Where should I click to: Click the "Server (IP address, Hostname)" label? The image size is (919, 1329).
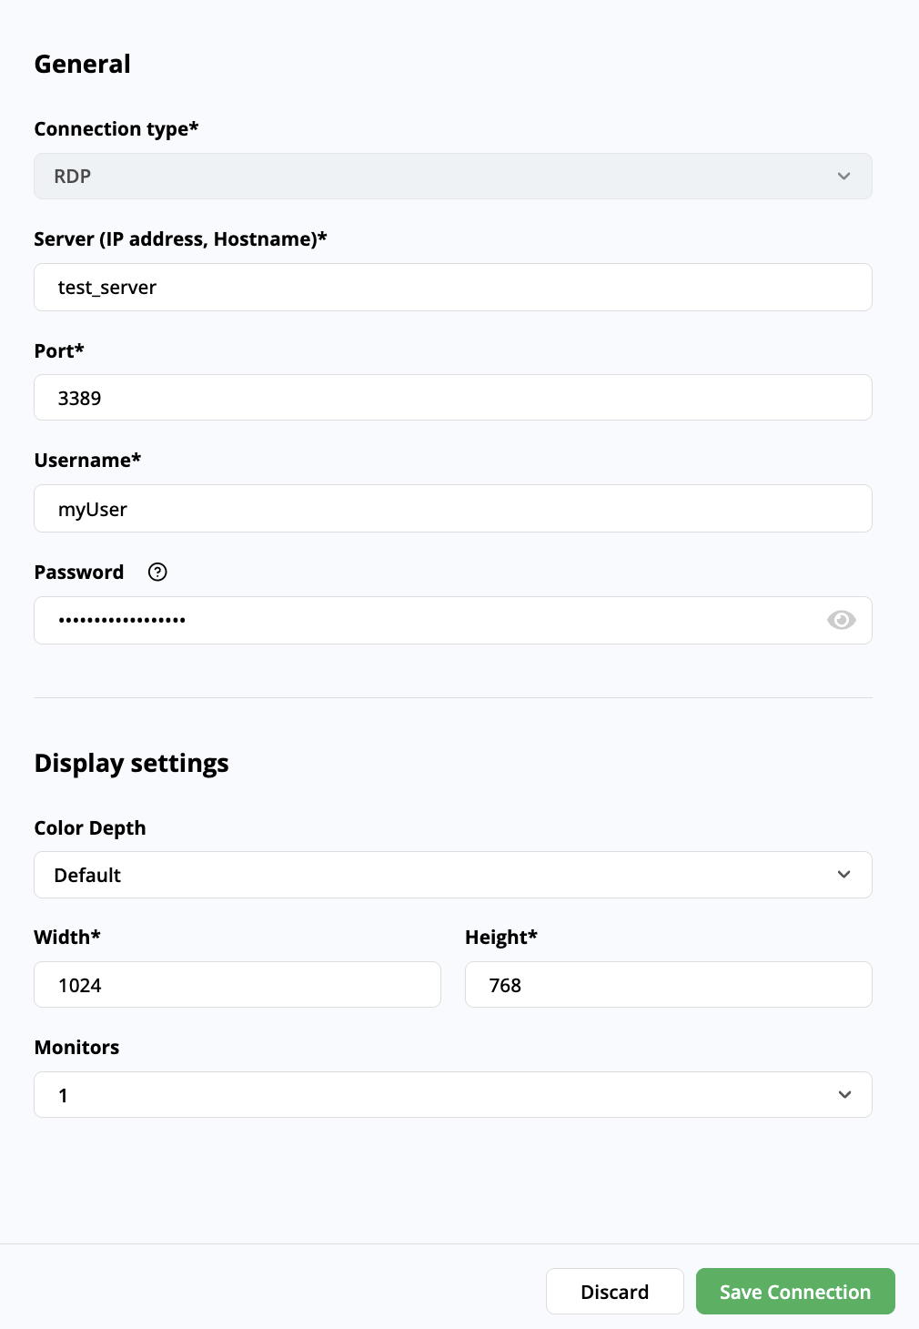pyautogui.click(x=180, y=239)
